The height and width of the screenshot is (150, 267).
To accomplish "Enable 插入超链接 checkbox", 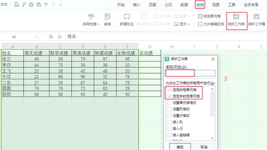I will (x=170, y=135).
